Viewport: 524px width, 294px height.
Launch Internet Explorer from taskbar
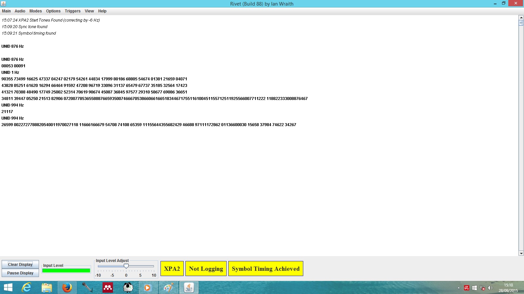click(x=26, y=287)
